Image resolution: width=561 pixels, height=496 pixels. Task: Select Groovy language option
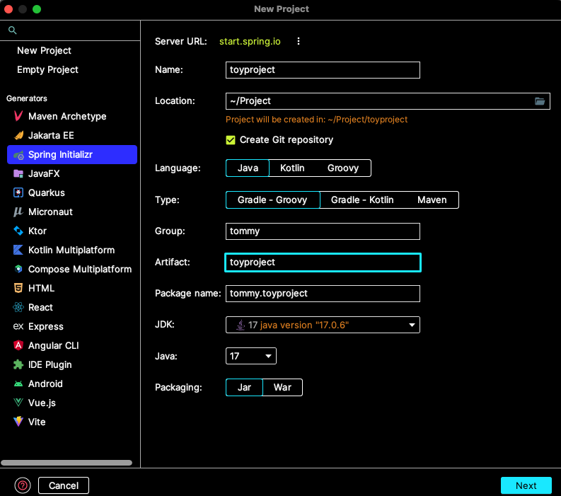pos(342,168)
